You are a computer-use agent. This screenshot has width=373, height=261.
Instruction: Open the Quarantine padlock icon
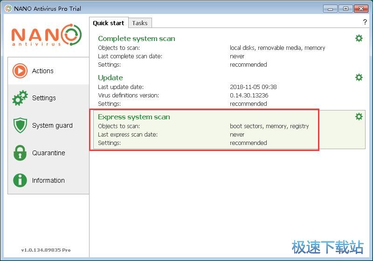coord(20,153)
